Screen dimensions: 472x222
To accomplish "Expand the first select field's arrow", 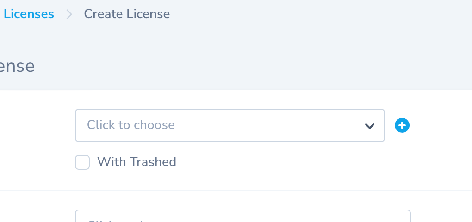I will 369,126.
